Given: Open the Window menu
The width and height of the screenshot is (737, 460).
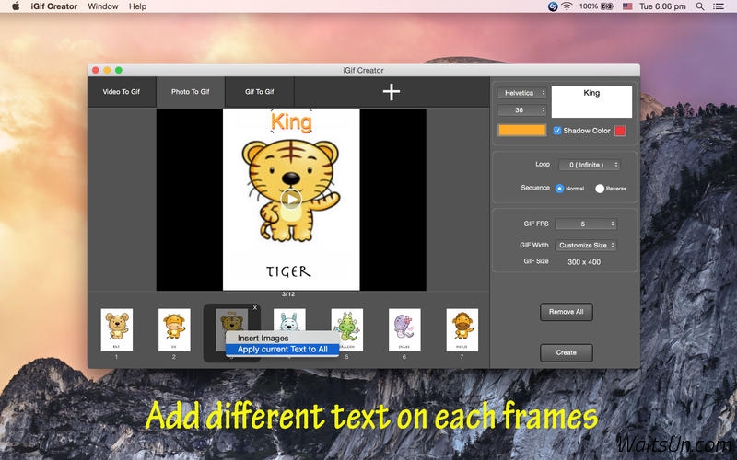Looking at the screenshot, I should pos(103,6).
